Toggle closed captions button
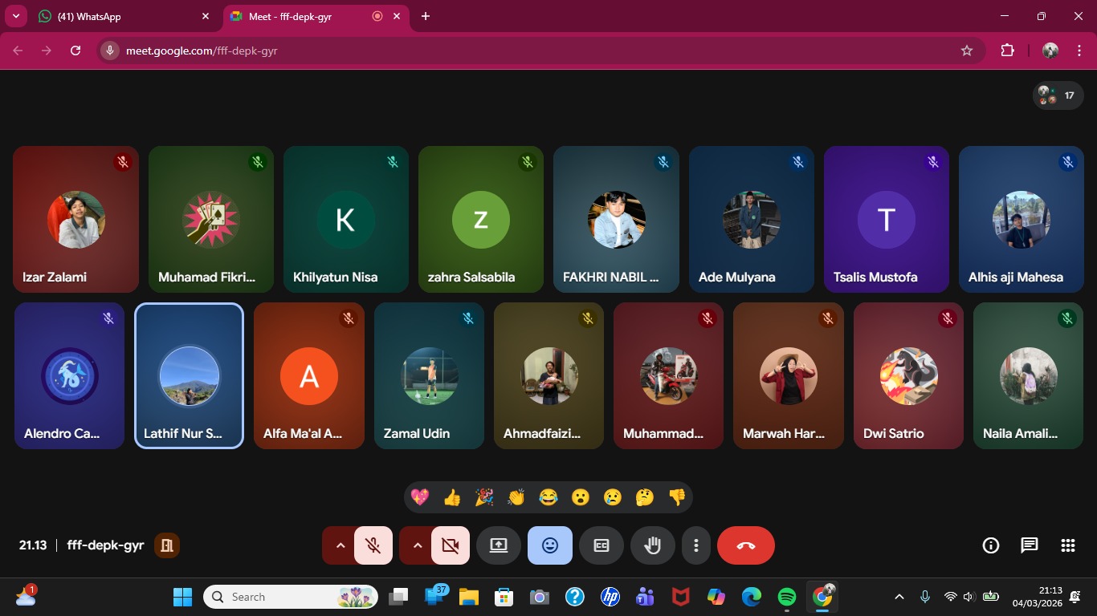Viewport: 1097px width, 616px height. [x=602, y=545]
